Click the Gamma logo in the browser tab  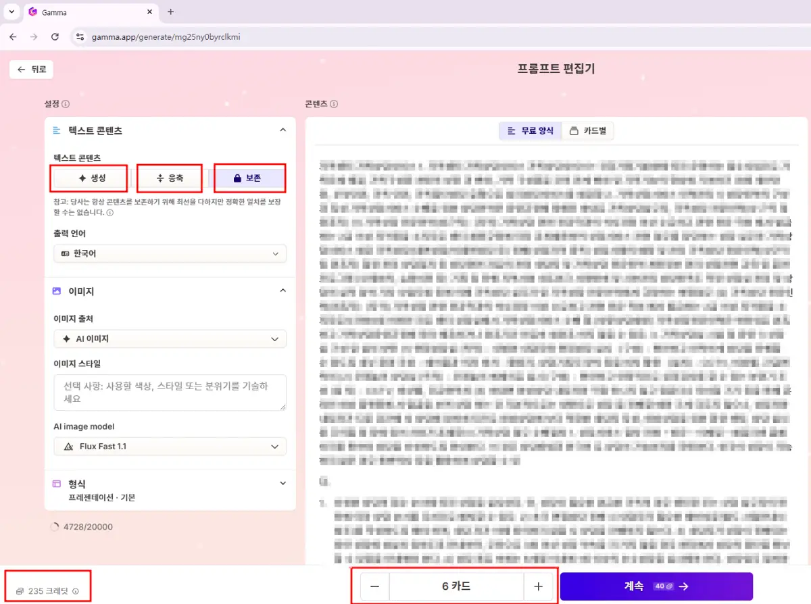(33, 11)
